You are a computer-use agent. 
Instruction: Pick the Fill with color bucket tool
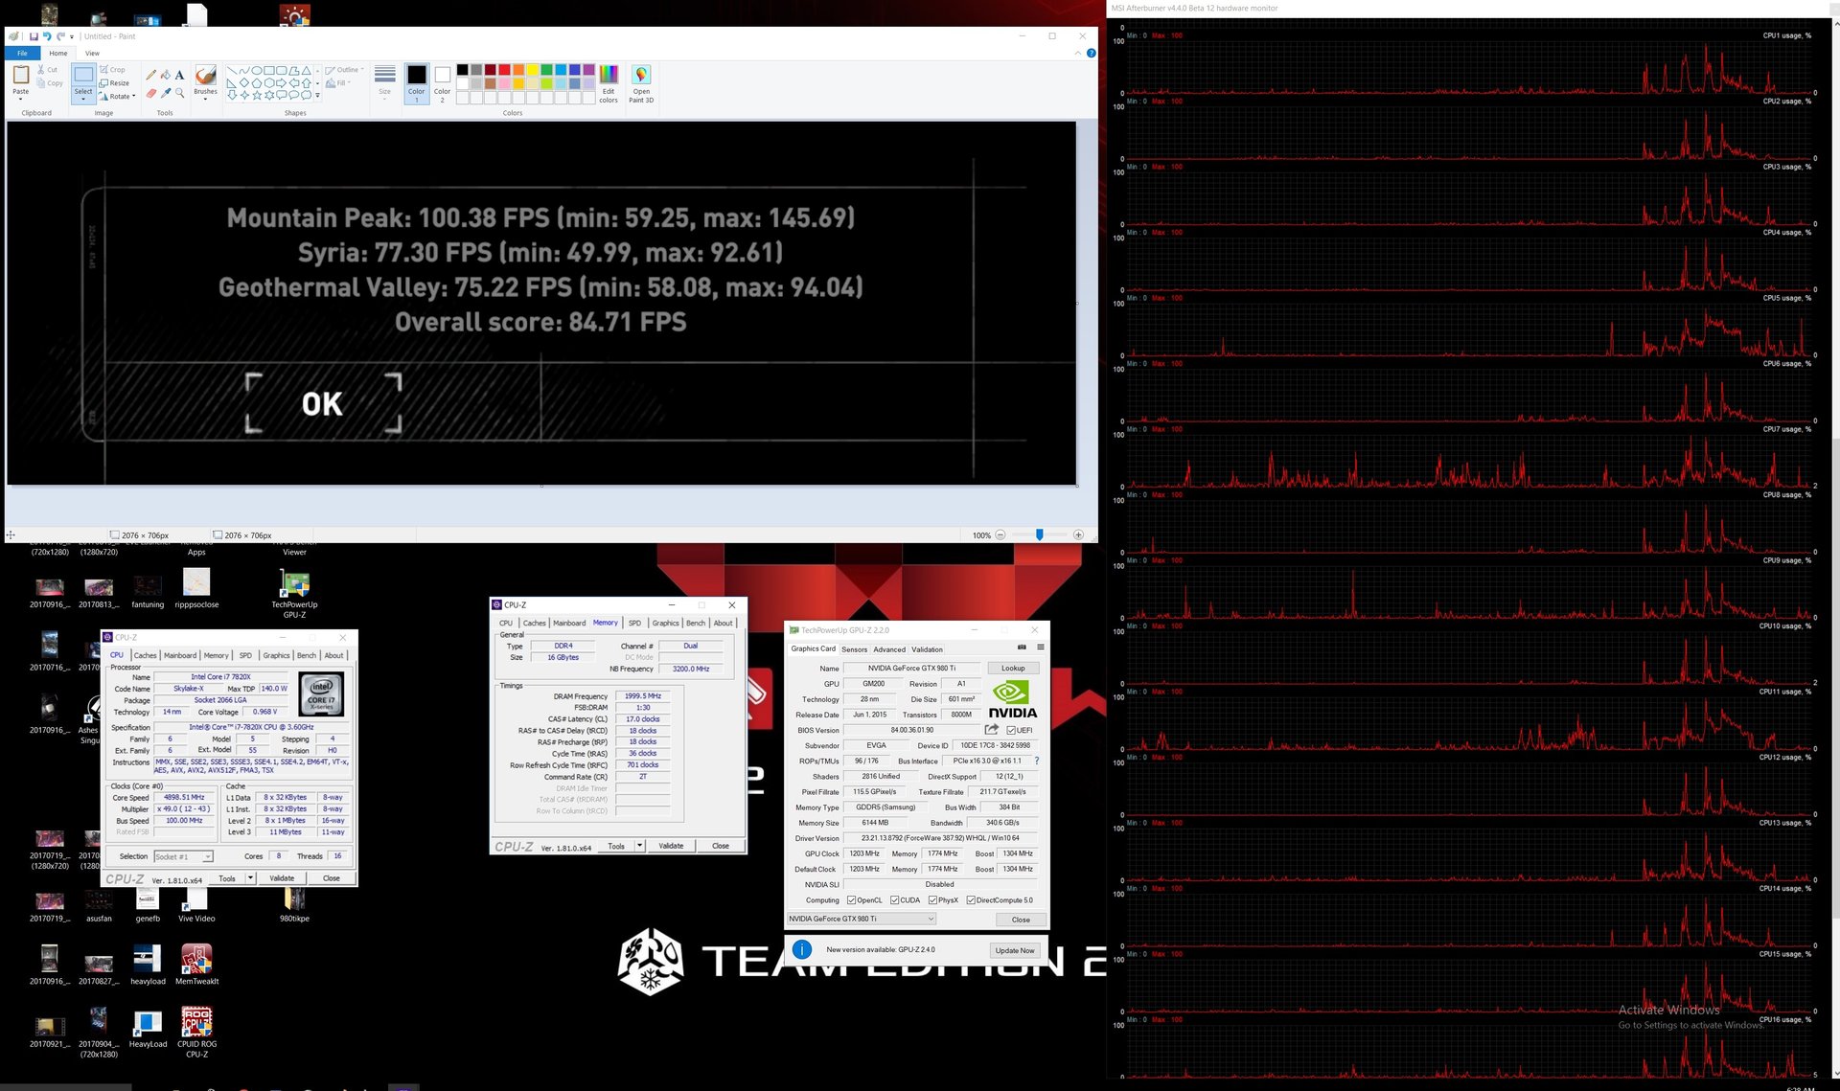pos(166,75)
